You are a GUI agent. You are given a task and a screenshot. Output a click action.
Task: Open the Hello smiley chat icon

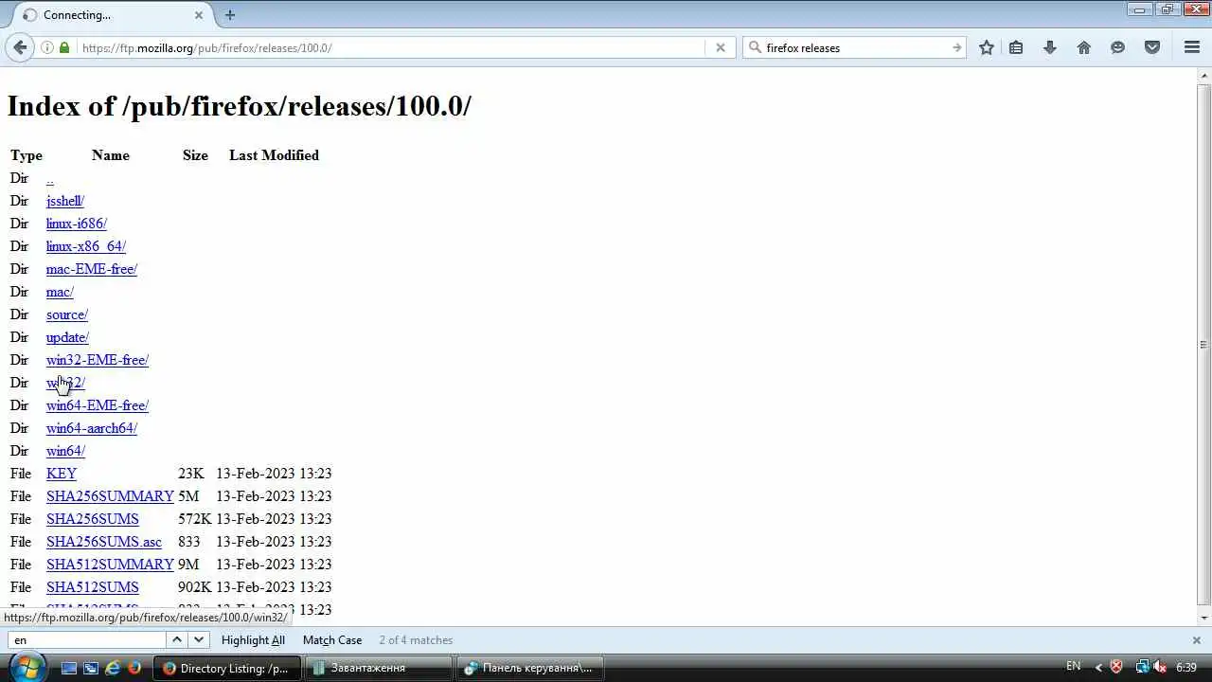point(1118,47)
